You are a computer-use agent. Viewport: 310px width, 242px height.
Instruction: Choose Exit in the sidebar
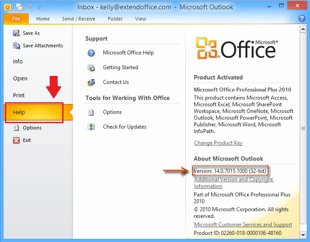click(27, 140)
